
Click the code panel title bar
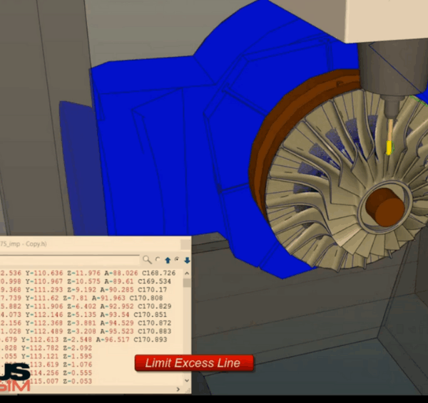coord(93,244)
